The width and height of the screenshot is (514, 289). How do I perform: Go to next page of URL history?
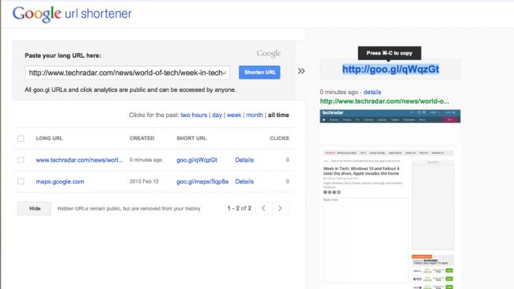[280, 208]
